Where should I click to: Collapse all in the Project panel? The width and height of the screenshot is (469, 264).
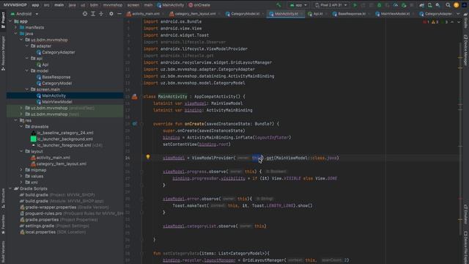point(101,14)
